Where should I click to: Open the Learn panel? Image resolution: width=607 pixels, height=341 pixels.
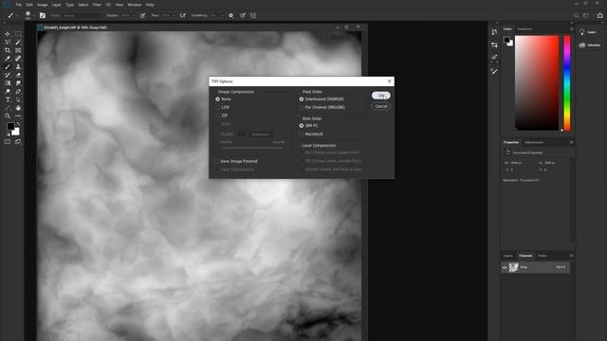(588, 32)
